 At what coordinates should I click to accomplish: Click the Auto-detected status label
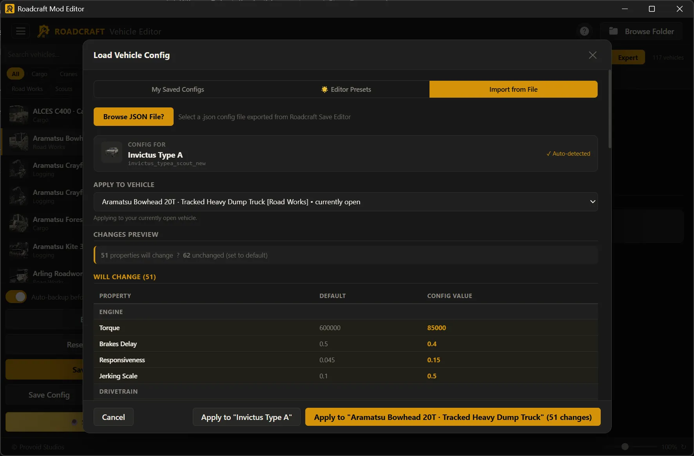[568, 154]
